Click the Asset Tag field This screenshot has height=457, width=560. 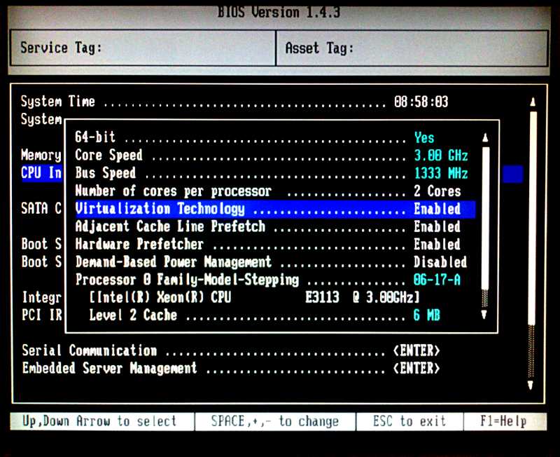pyautogui.click(x=413, y=48)
